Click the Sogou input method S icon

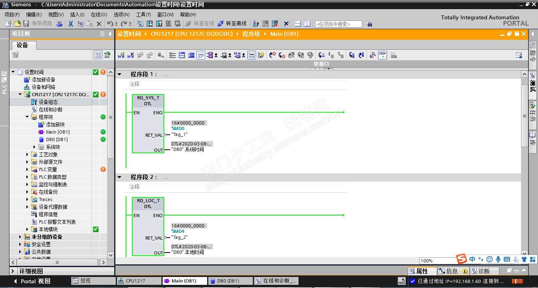(462, 259)
